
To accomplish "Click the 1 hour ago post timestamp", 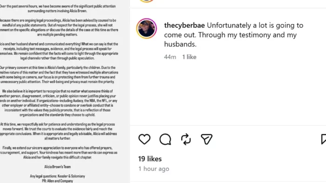I will 154,169.
